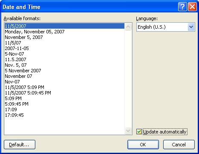Select the 11/5/2007 5:09:45 PM format
Image resolution: width=199 pixels, height=154 pixels.
click(x=64, y=93)
